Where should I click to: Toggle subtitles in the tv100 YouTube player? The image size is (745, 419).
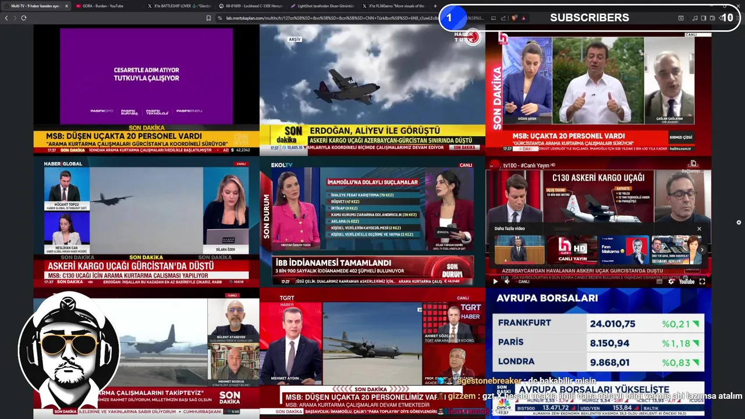(659, 282)
